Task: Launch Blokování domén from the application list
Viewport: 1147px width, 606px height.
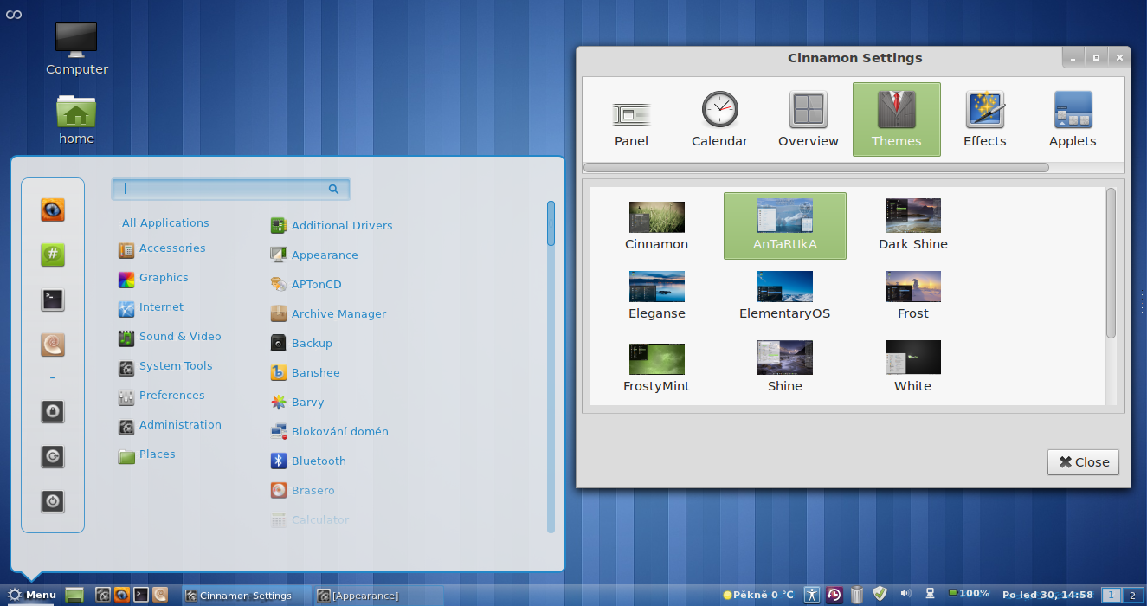Action: (340, 432)
